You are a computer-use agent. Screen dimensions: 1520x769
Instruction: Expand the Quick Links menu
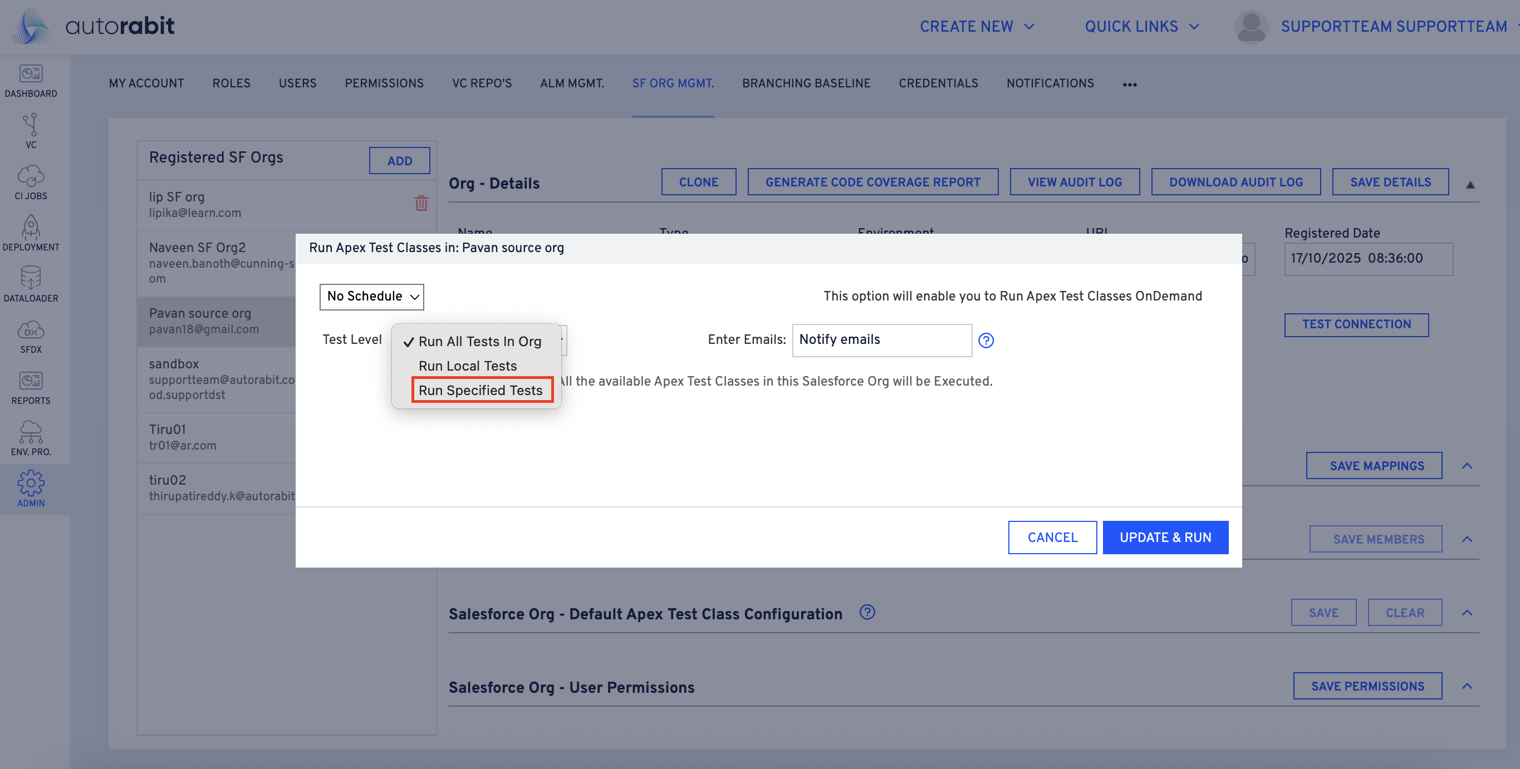pyautogui.click(x=1141, y=27)
